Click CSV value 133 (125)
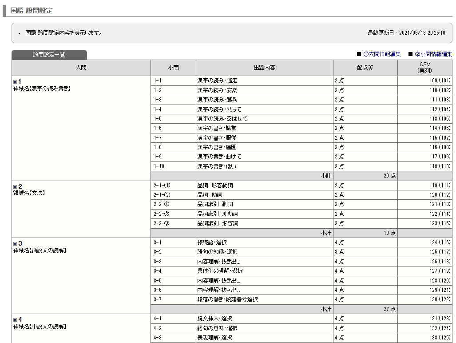 pyautogui.click(x=440, y=338)
